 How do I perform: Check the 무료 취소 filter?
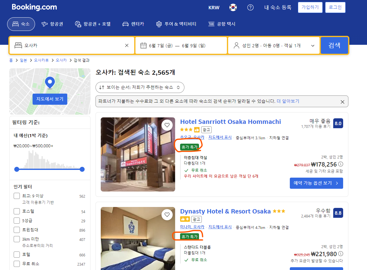17,264
